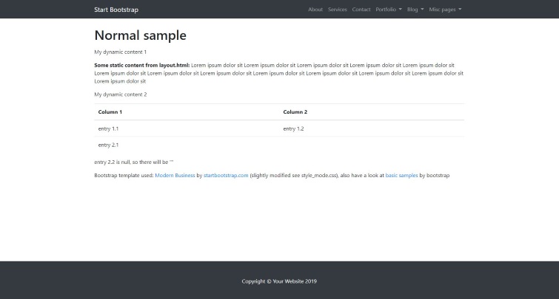This screenshot has width=559, height=299.
Task: Click the My dynamic content 2 text
Action: (x=121, y=94)
